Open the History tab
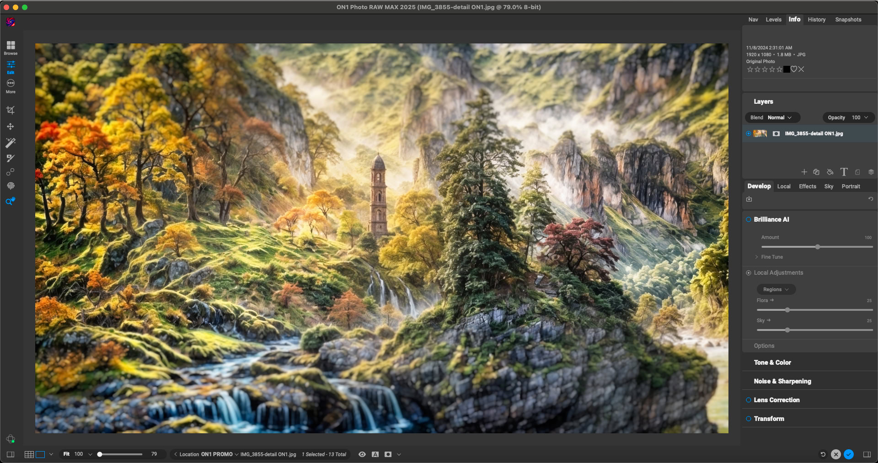This screenshot has width=878, height=463. pyautogui.click(x=816, y=20)
